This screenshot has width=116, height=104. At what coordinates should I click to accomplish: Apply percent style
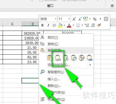coord(95,19)
